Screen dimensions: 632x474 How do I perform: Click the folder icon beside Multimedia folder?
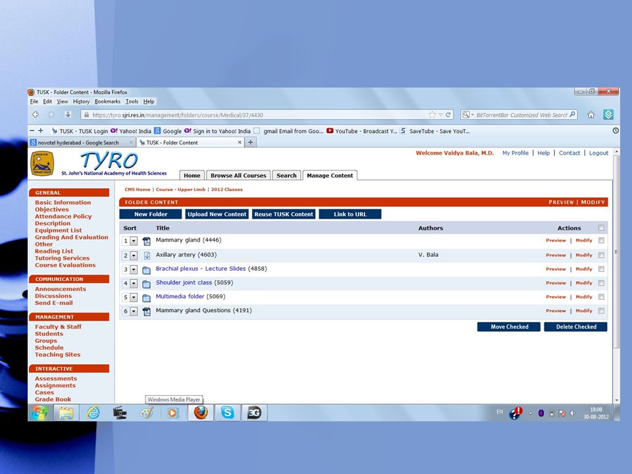tap(146, 298)
